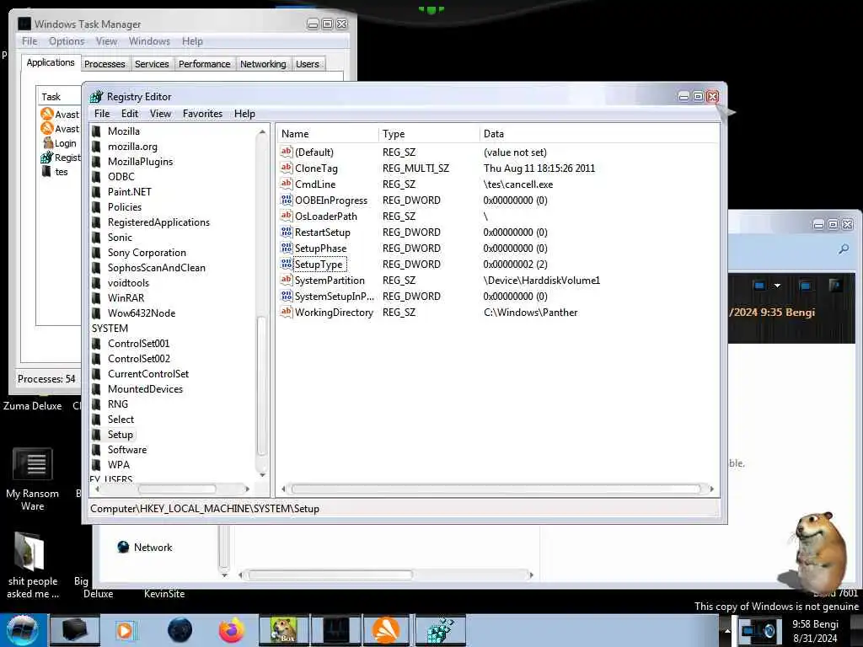Select the Setup key in the tree
The height and width of the screenshot is (647, 863).
click(x=120, y=434)
